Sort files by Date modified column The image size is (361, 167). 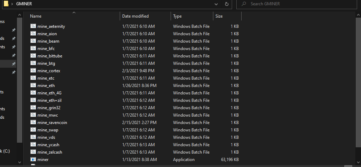[145, 16]
